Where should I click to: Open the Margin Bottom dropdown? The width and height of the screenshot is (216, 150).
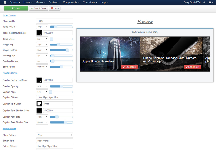pyautogui.click(x=42, y=50)
